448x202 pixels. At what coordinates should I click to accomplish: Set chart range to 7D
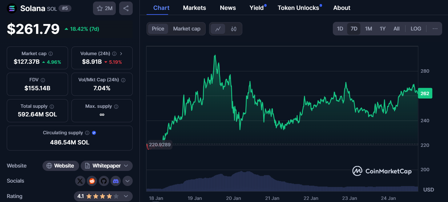click(354, 29)
